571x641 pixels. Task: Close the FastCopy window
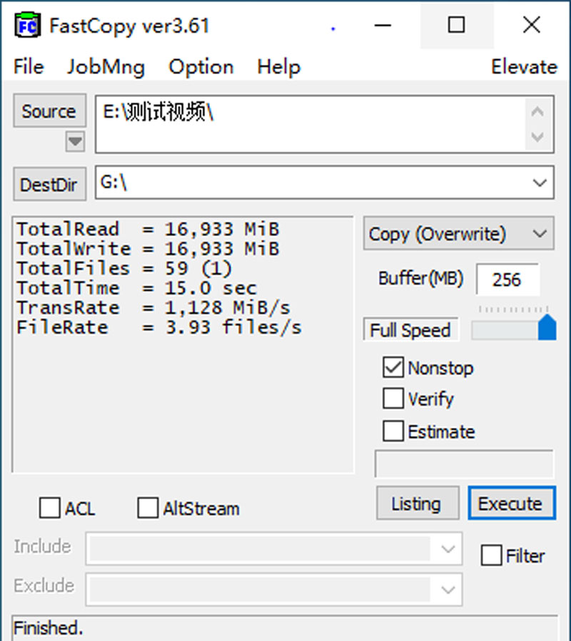(531, 26)
